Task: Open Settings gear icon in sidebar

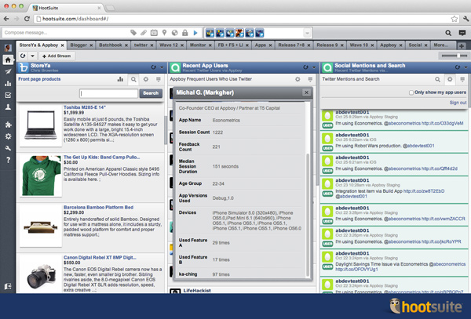Action: (x=8, y=136)
